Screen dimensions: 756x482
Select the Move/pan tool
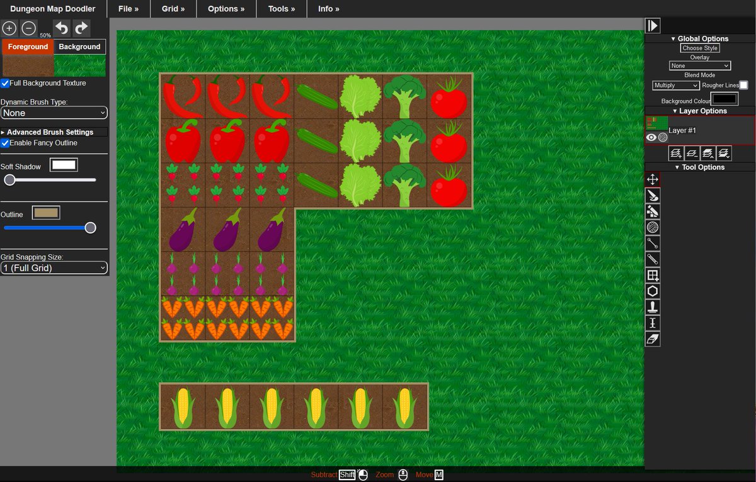(x=653, y=179)
